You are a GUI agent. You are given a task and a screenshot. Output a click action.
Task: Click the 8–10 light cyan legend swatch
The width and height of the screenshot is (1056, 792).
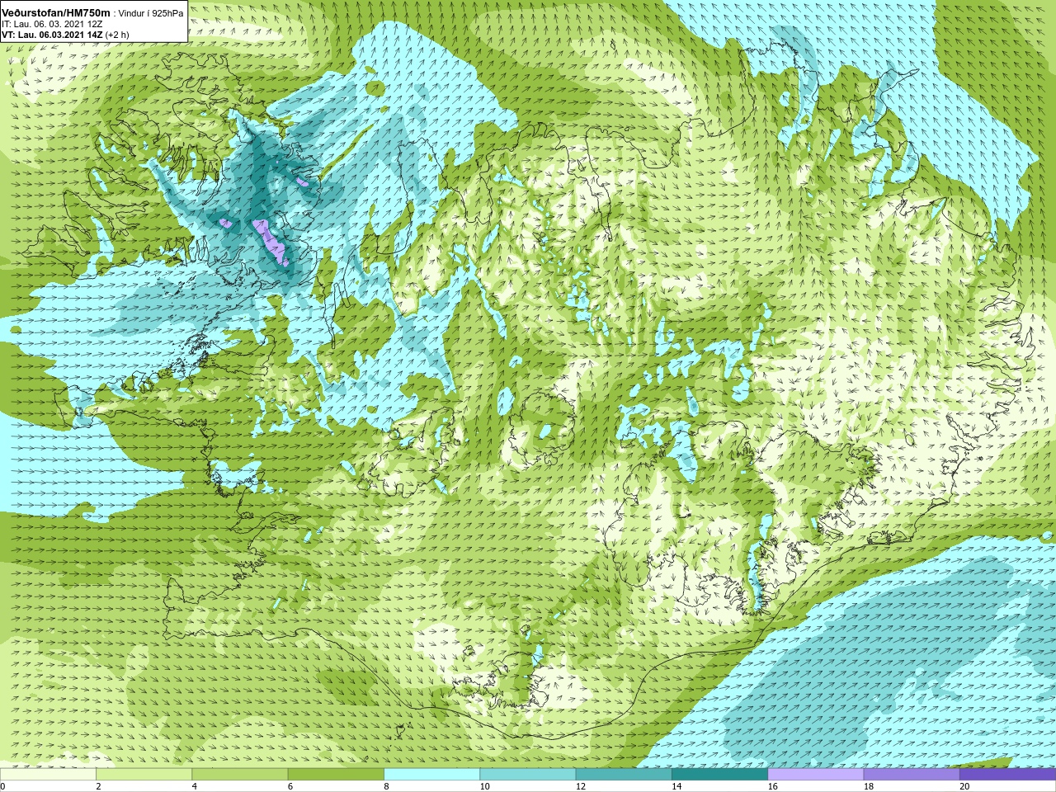tap(431, 774)
